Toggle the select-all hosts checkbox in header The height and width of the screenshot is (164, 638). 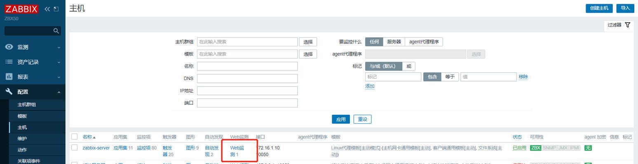[74, 137]
